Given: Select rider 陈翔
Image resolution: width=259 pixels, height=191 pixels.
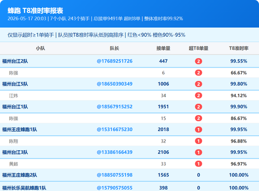Looking at the screenshot, I should point(13,141).
